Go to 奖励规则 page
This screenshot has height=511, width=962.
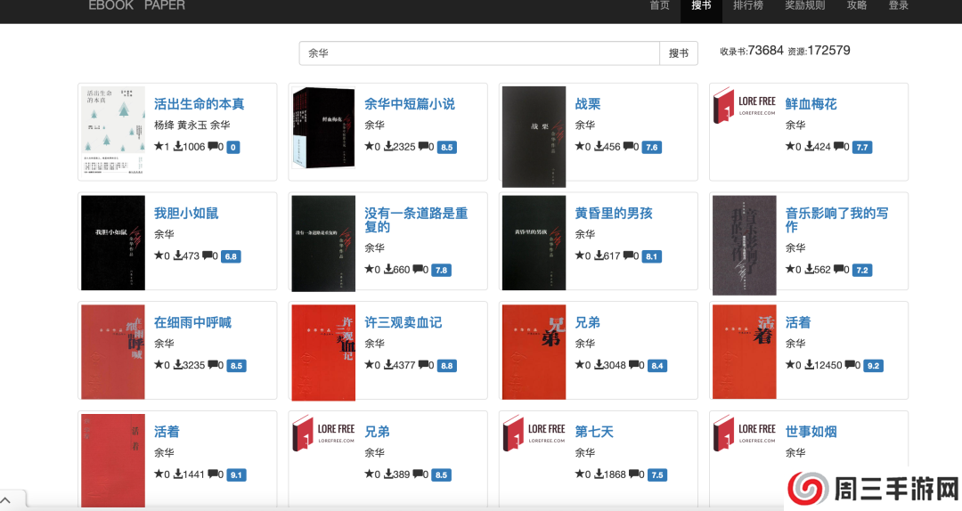[x=805, y=5]
